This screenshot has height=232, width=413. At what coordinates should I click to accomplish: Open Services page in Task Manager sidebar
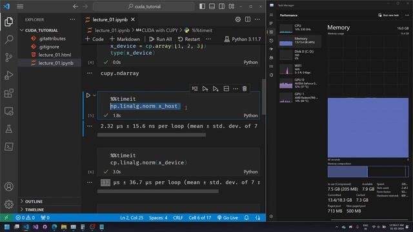pyautogui.click(x=271, y=75)
